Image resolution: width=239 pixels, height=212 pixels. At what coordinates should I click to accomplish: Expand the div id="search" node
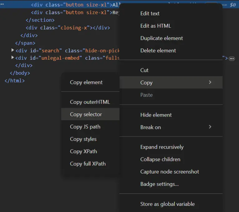pos(13,50)
